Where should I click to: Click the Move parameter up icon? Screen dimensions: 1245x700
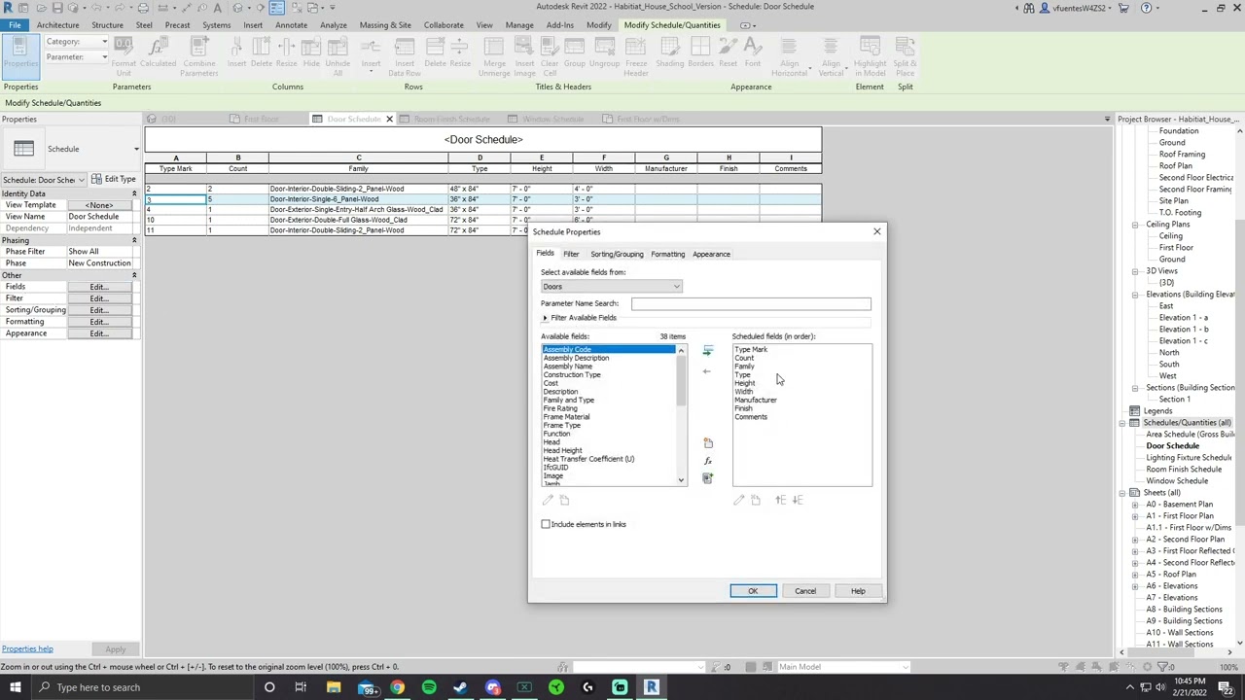coord(780,500)
